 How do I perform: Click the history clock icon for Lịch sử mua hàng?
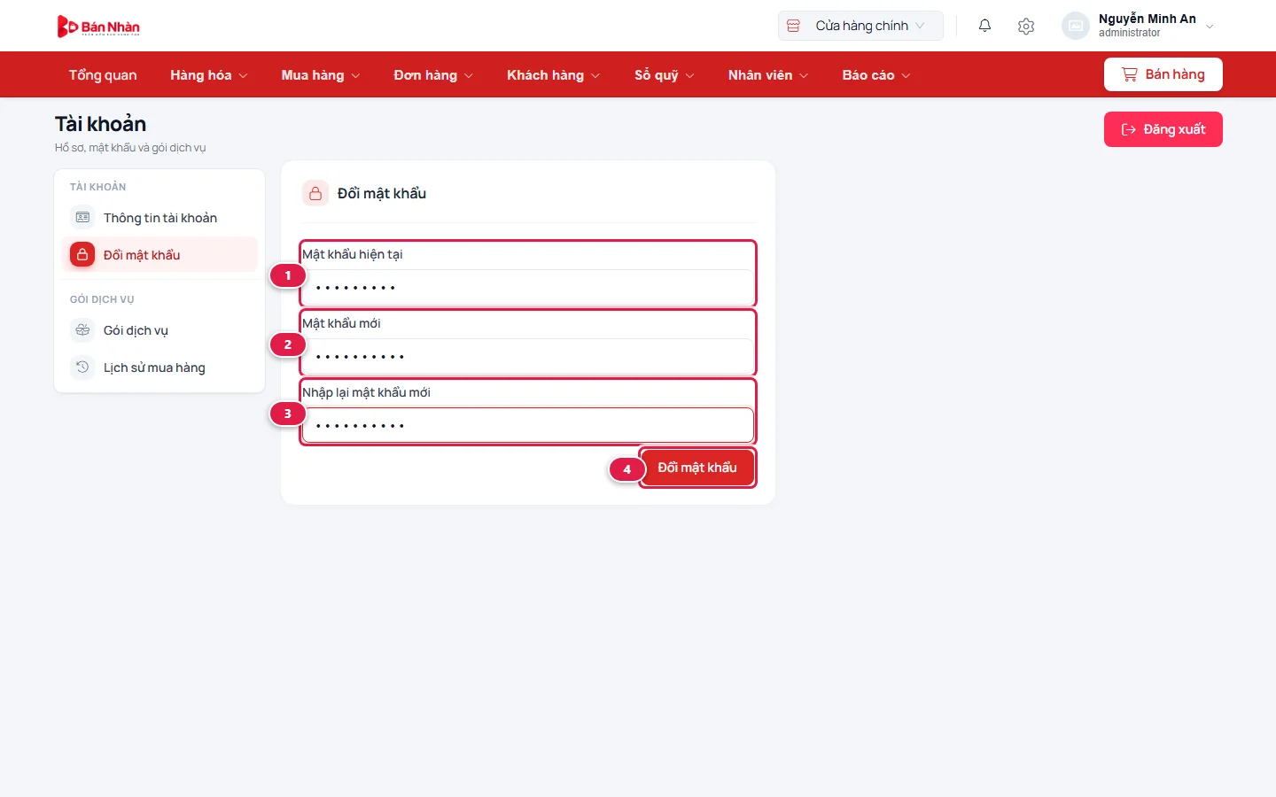click(x=82, y=367)
